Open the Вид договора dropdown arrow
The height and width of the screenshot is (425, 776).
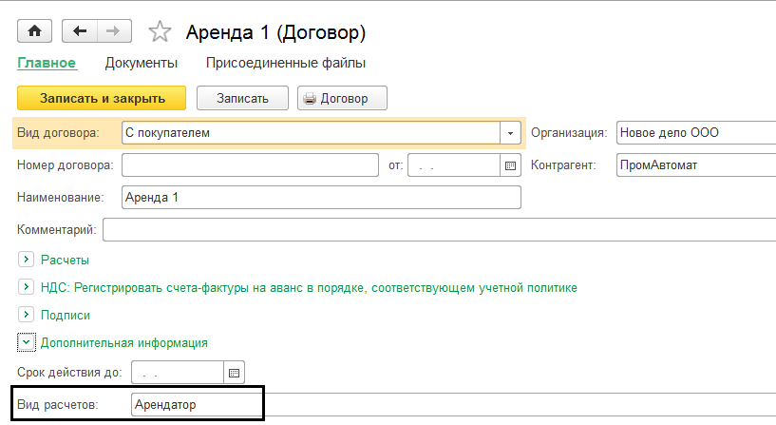pyautogui.click(x=511, y=133)
